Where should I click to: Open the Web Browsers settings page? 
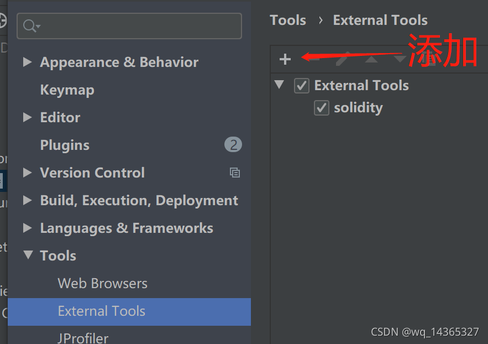click(102, 284)
